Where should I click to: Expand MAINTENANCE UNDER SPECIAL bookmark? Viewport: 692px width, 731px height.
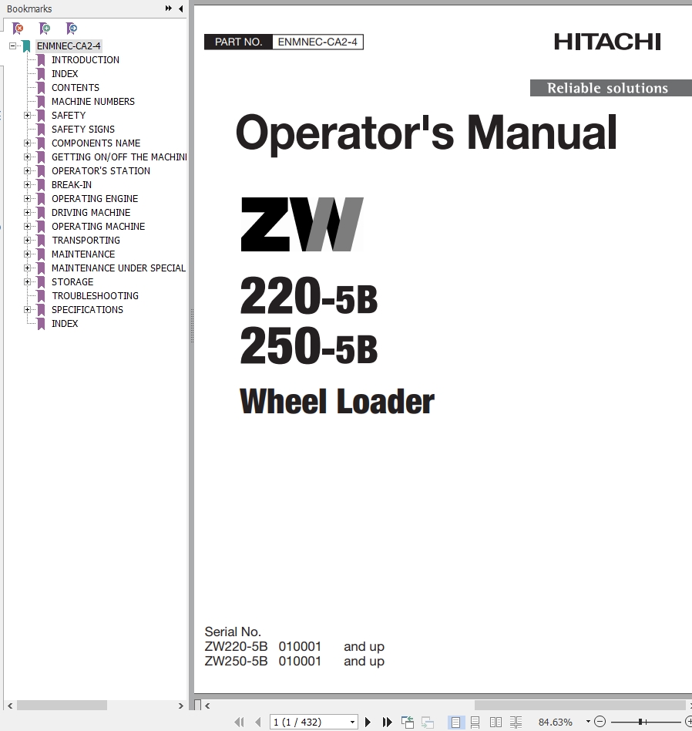(28, 268)
